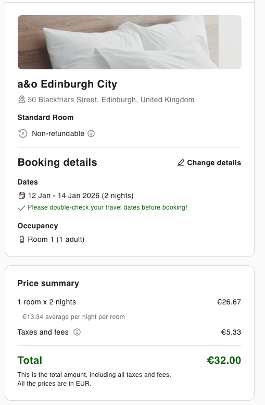Click the double-check travel dates notice
Screen dimensions: 265x405
coord(108,207)
